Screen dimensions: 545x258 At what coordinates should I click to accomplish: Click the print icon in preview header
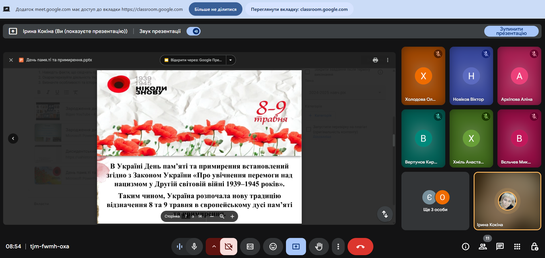375,60
